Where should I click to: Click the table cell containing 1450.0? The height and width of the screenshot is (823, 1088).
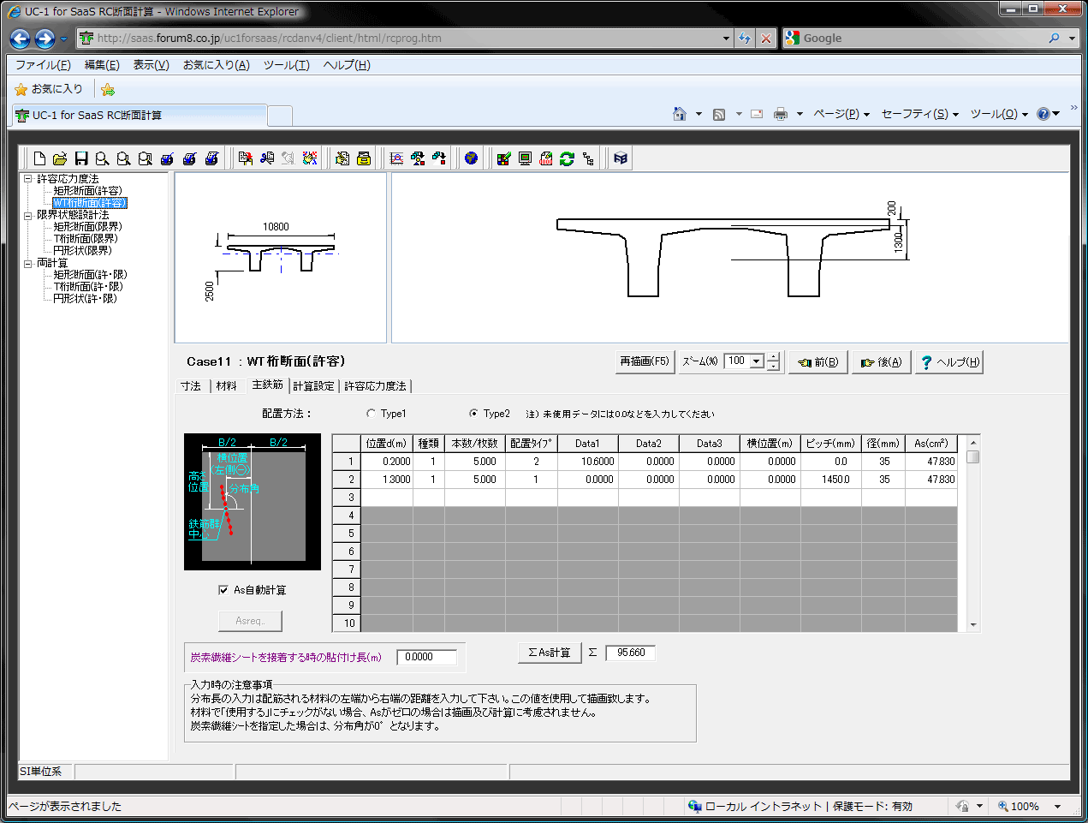(x=831, y=480)
